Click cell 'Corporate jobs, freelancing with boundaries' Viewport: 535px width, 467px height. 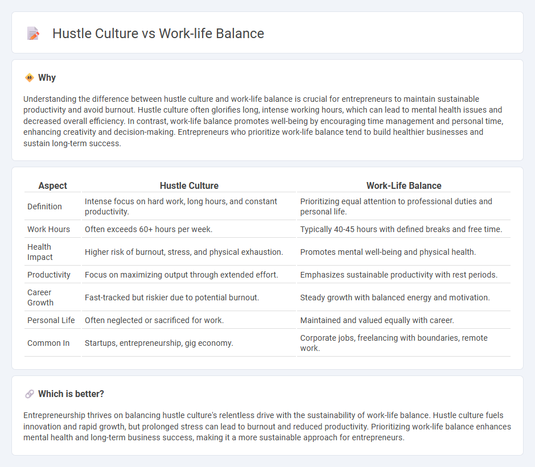[404, 343]
